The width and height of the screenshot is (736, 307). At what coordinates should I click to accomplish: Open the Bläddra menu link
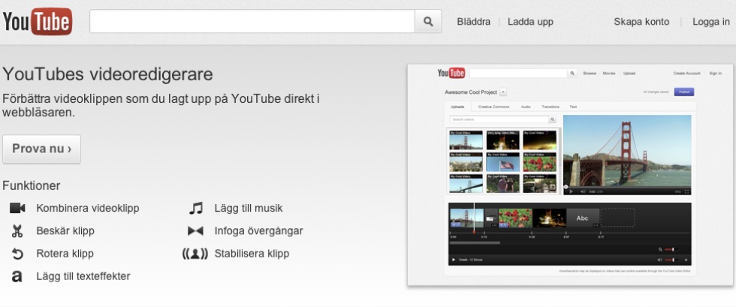[474, 22]
